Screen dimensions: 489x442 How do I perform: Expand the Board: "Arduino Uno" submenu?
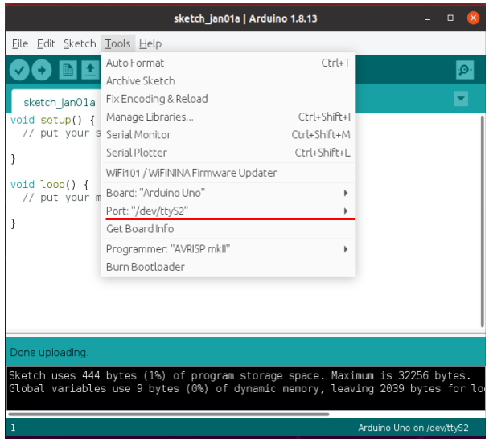pyautogui.click(x=228, y=193)
